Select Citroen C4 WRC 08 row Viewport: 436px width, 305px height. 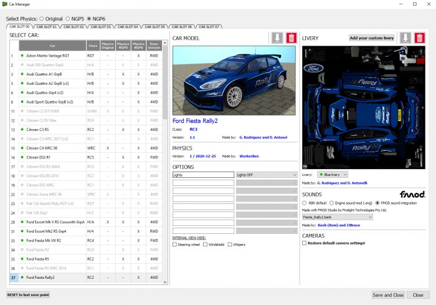click(86, 148)
